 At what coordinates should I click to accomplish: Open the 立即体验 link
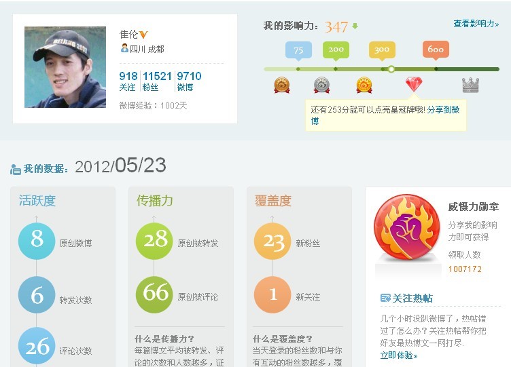[x=399, y=355]
